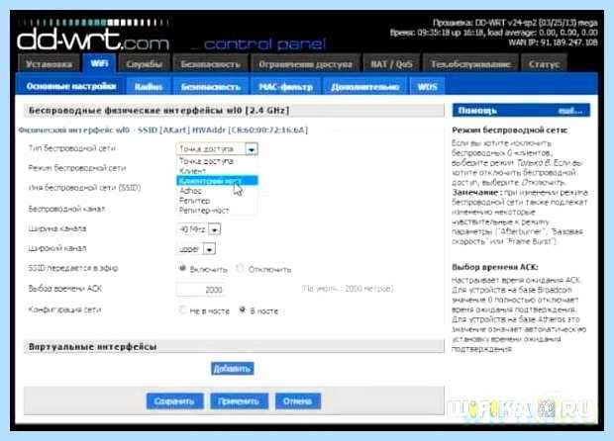
Task: Open the more help link in Помощь
Action: click(569, 111)
